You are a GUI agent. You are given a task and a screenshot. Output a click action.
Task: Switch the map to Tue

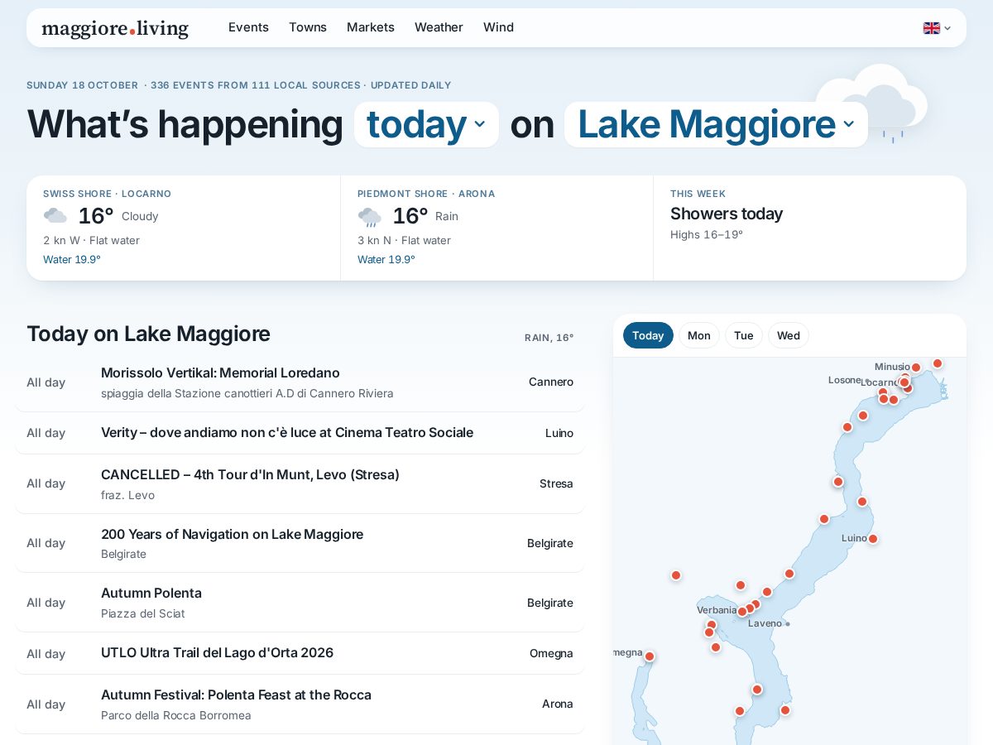[x=744, y=335]
